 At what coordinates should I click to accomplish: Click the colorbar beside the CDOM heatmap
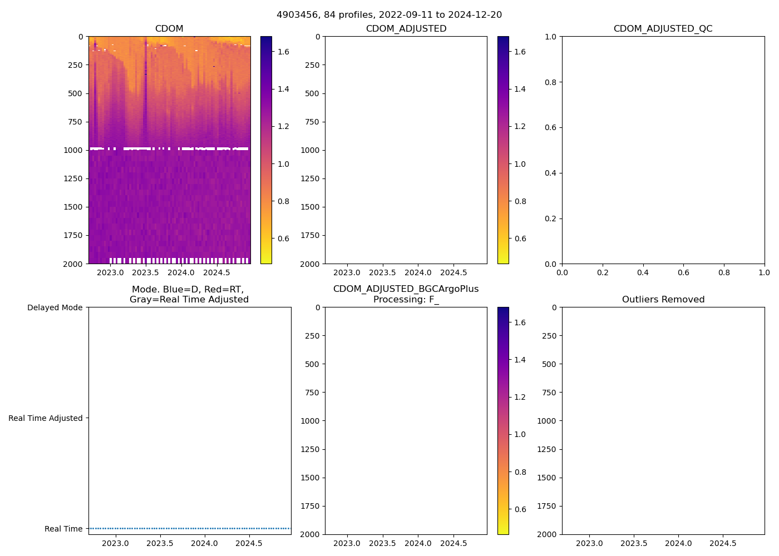[x=266, y=150]
